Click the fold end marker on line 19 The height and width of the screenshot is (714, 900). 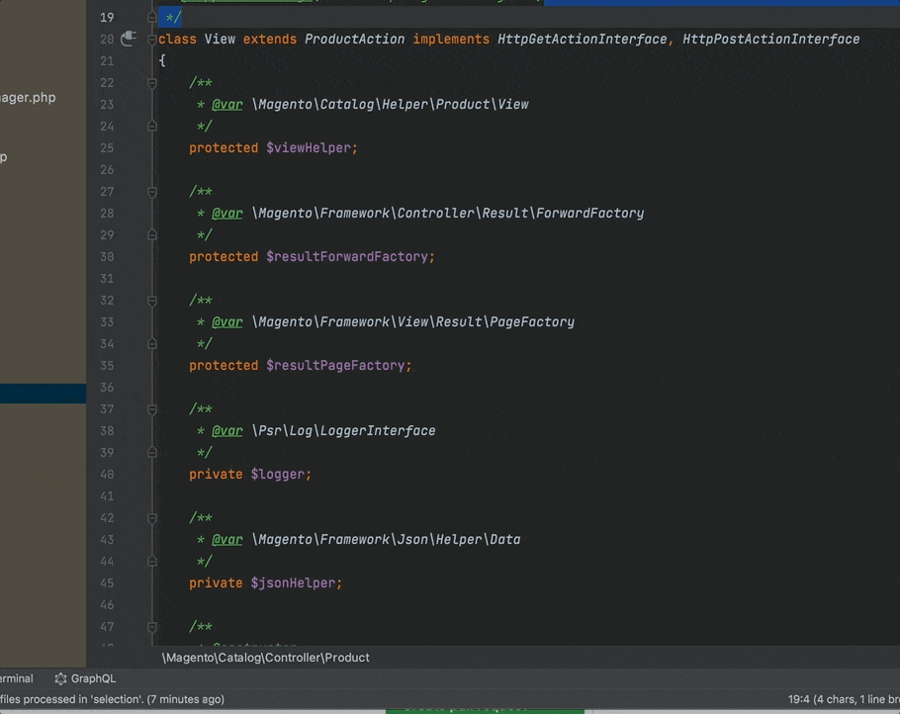click(x=151, y=18)
